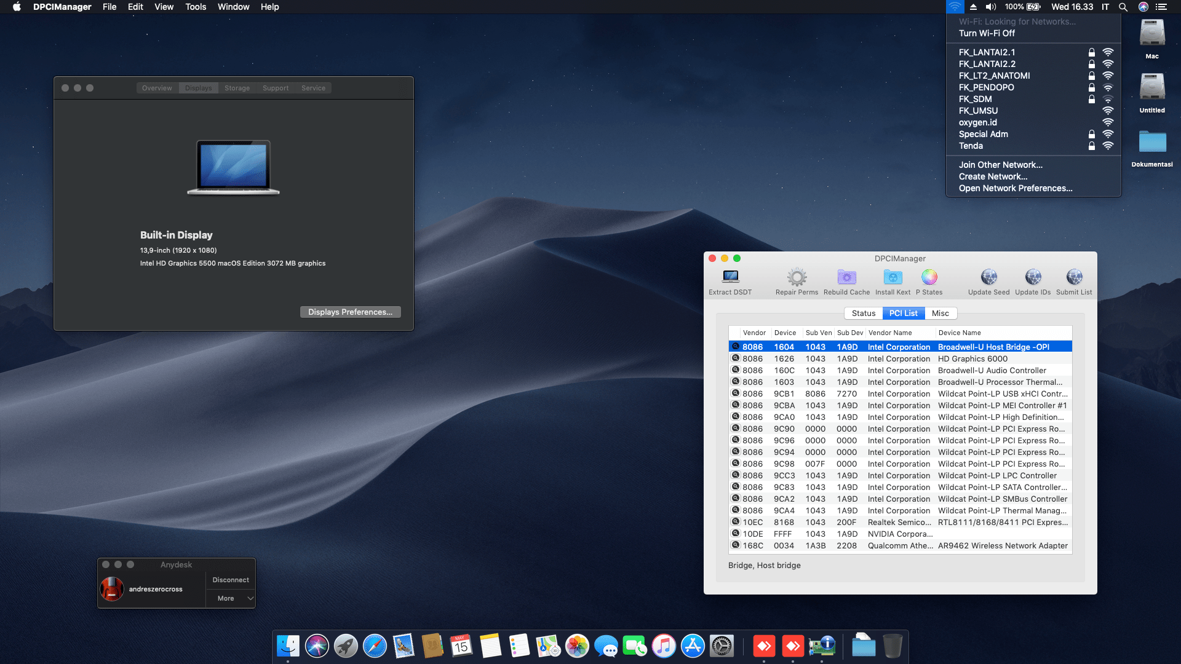Image resolution: width=1181 pixels, height=664 pixels.
Task: Switch to the Status tab
Action: click(x=864, y=313)
